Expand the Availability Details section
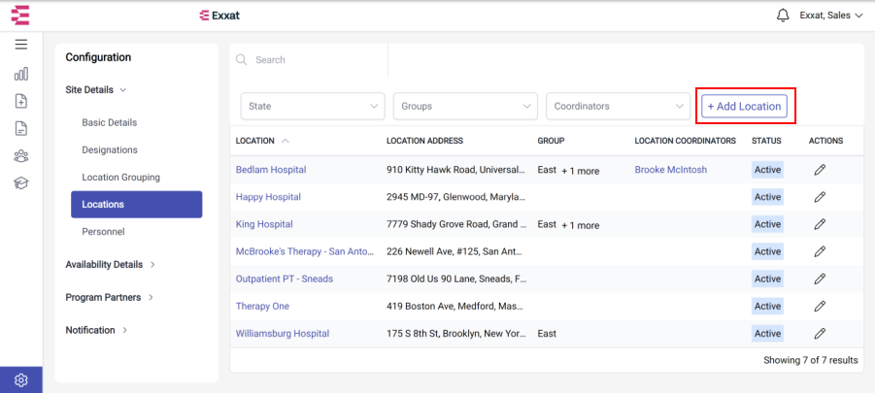The width and height of the screenshot is (876, 393). coord(110,265)
